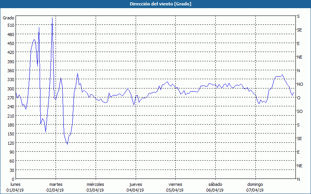Click the 'martes' day label

click(56, 185)
